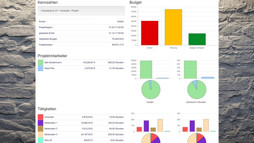The image size is (254, 143).
Task: Click the light blue Klara Filla color swatch
Action: tap(41, 68)
